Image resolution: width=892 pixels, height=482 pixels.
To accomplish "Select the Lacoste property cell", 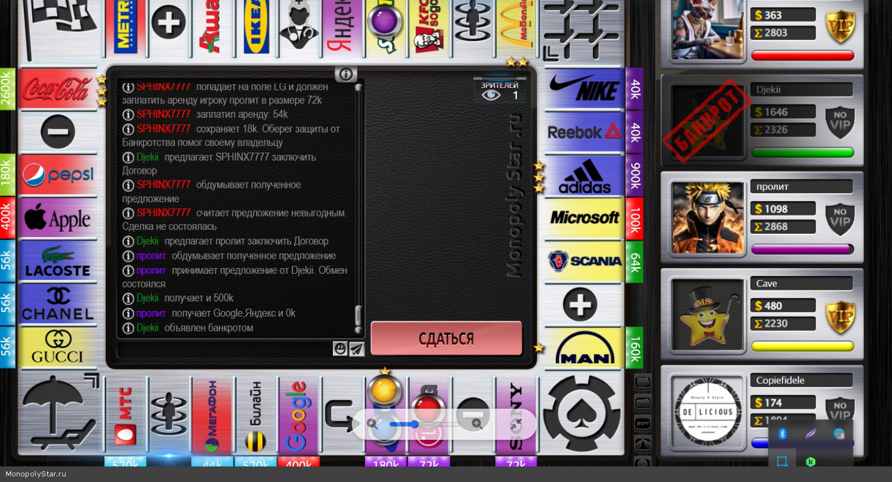I will click(57, 261).
